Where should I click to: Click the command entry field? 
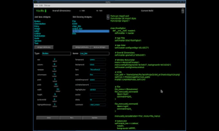tap(98, 105)
